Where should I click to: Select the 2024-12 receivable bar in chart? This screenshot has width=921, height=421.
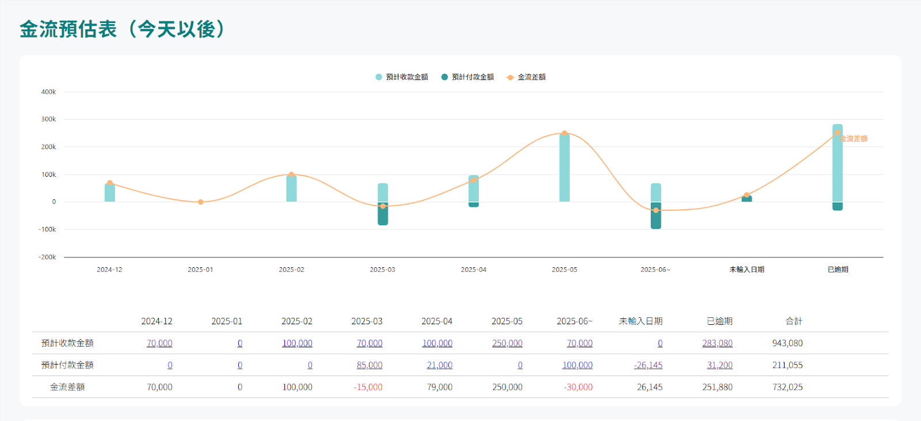click(x=110, y=192)
